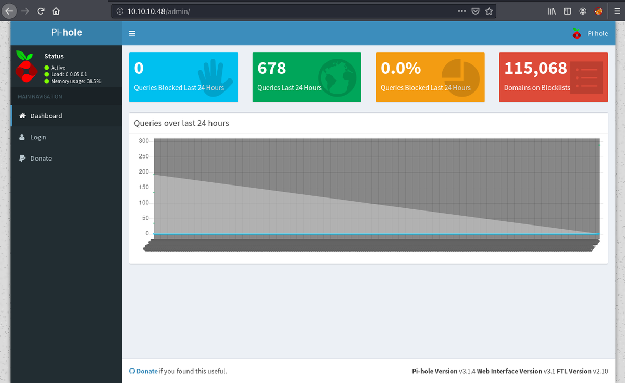Open the Firefox library icon

point(553,11)
